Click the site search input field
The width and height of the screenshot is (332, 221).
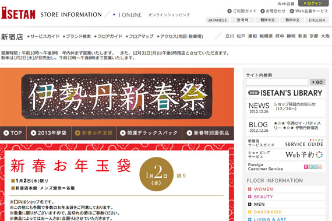[x=277, y=82]
